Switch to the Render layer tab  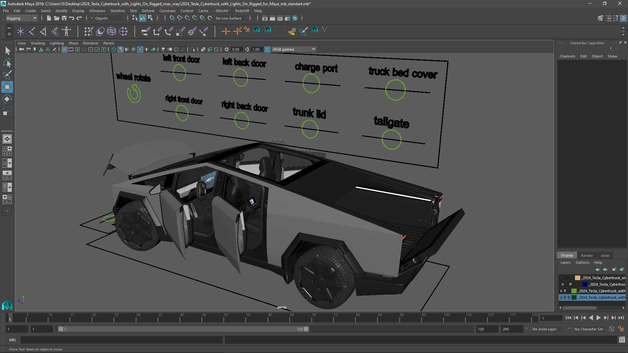587,256
